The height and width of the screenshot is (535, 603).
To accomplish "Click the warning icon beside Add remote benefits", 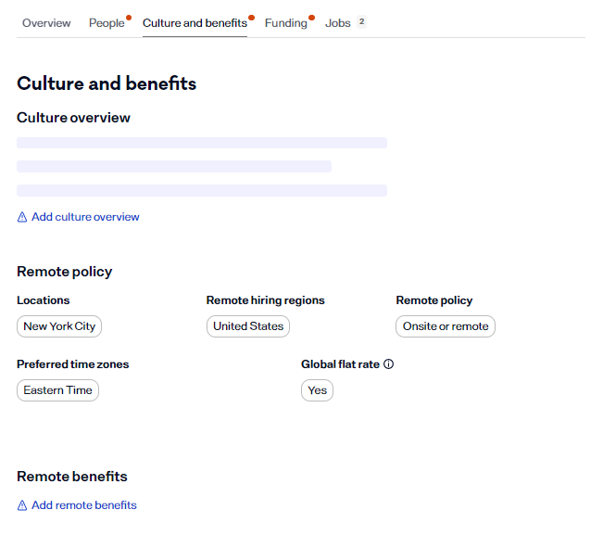I will [x=22, y=505].
